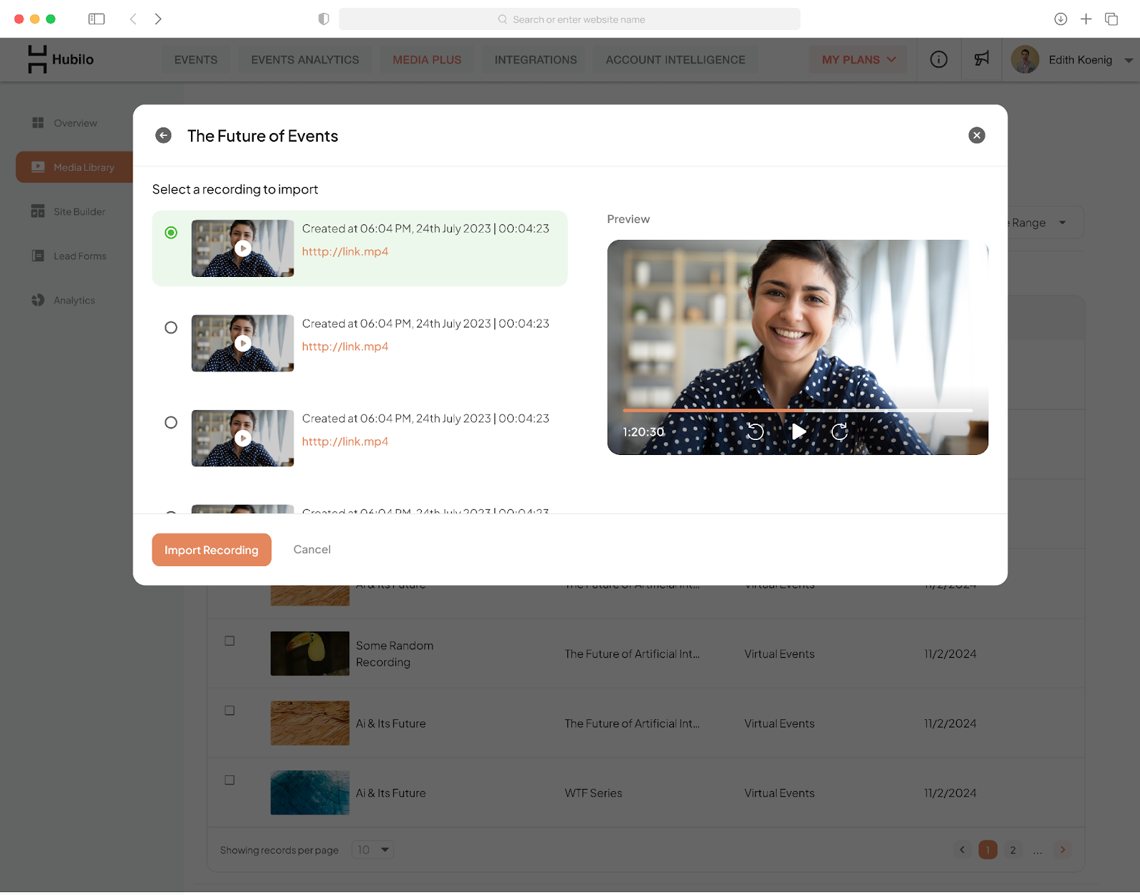The width and height of the screenshot is (1140, 895).
Task: Seek on the preview progress bar
Action: (798, 411)
